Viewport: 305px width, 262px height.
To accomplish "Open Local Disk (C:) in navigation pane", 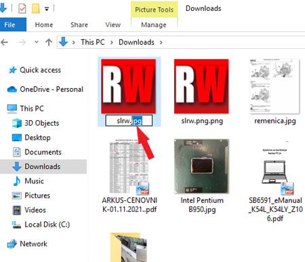I will tap(47, 225).
